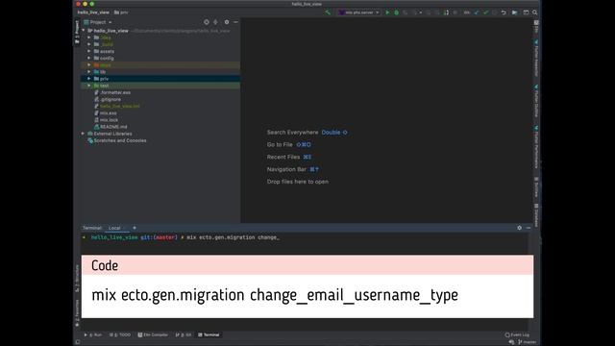Switch to the Local terminal tab
The image size is (615, 346).
tap(114, 228)
